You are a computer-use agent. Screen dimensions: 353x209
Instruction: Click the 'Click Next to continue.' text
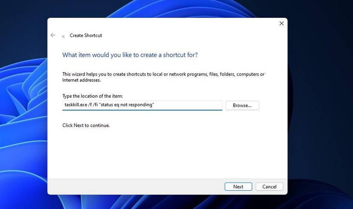click(86, 125)
